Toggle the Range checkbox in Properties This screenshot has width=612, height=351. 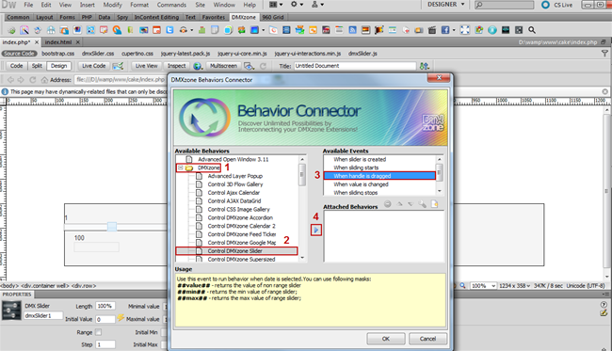[x=98, y=332]
